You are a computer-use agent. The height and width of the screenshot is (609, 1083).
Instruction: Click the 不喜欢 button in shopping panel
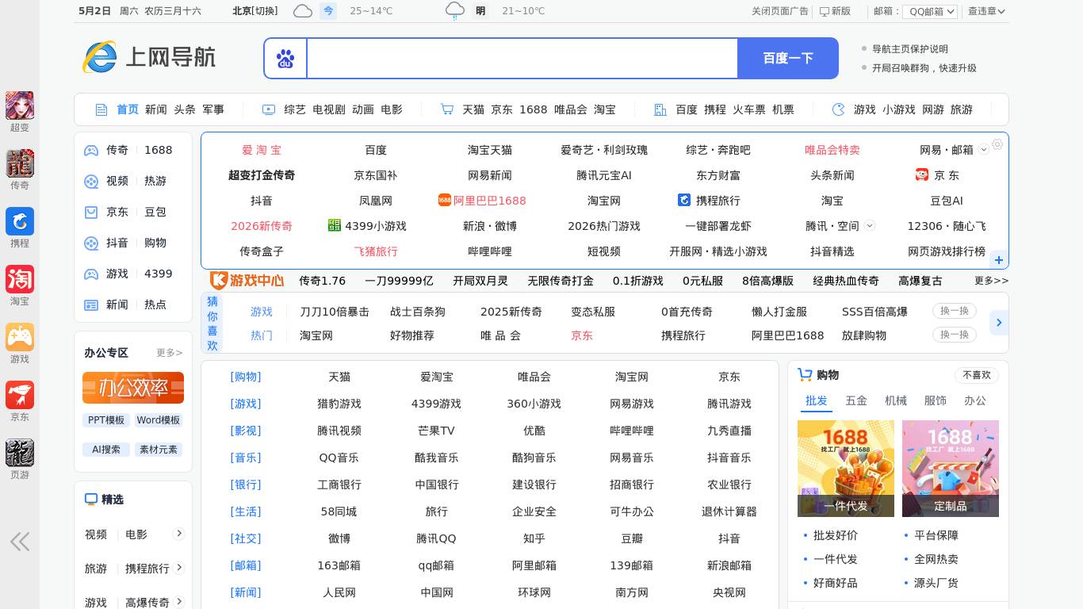[x=977, y=375]
